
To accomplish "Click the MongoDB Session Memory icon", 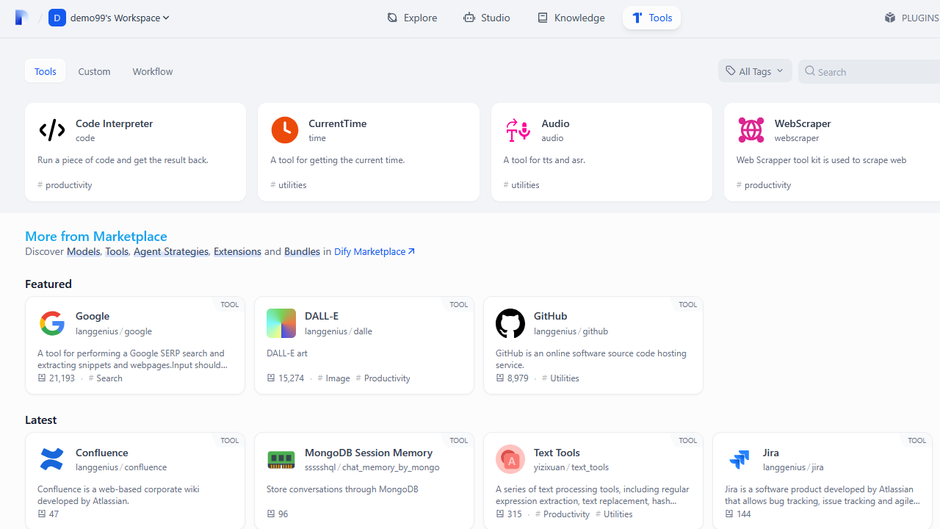I will point(281,459).
